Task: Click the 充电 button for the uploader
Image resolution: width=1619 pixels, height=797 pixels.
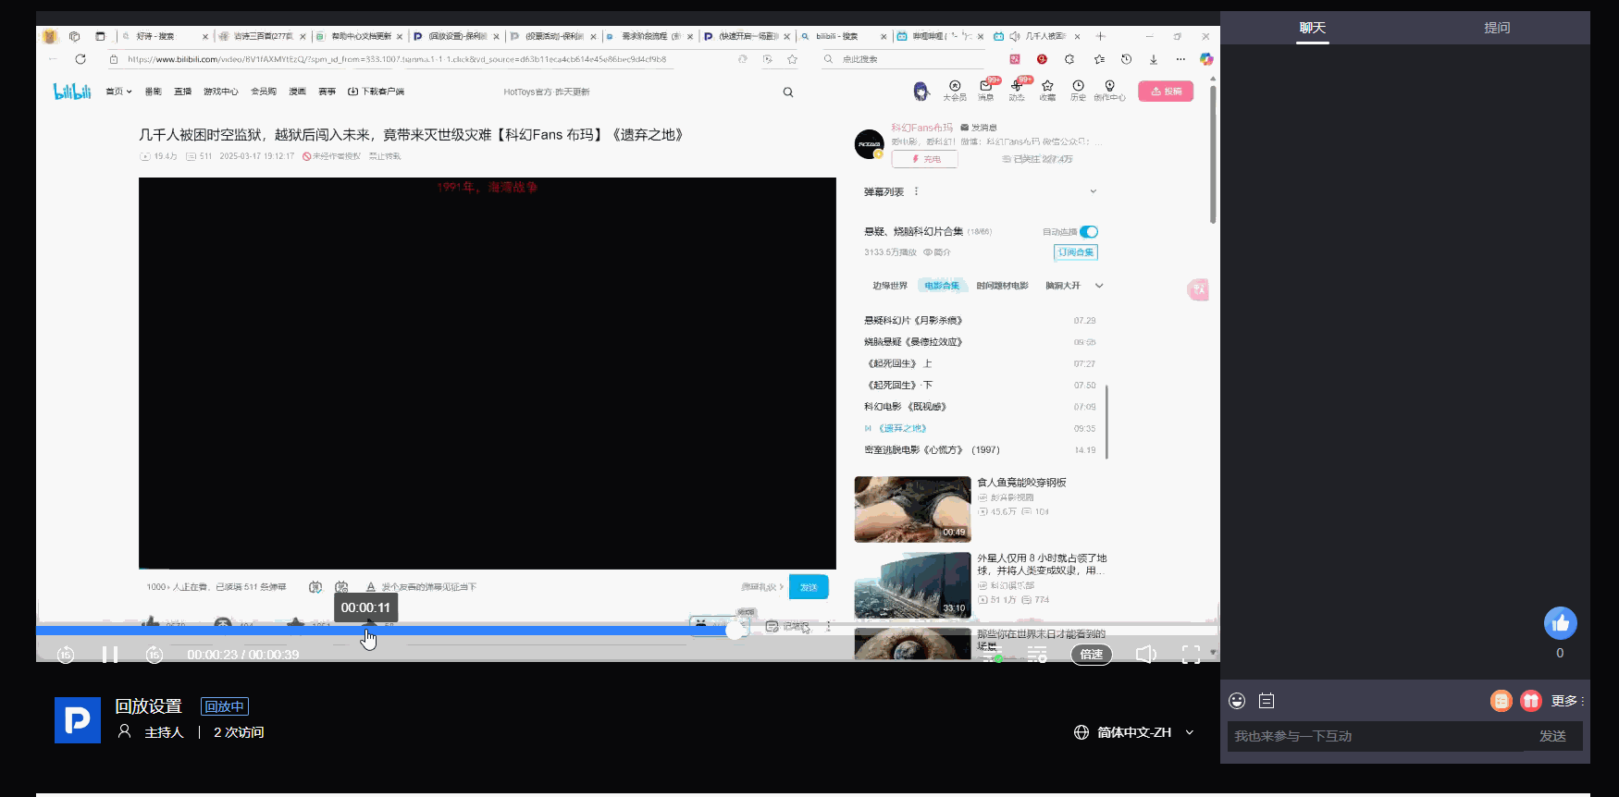Action: coord(925,159)
